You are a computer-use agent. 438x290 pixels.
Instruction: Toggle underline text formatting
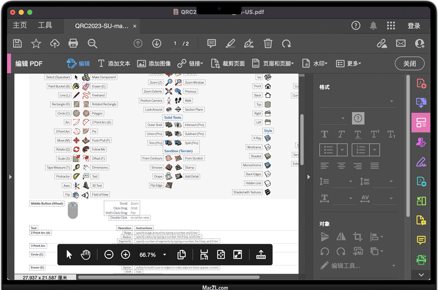pyautogui.click(x=358, y=134)
